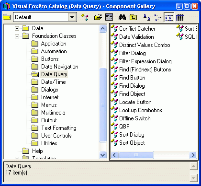
Task: Click the Move up folder toolbar icon
Action: pos(133,17)
